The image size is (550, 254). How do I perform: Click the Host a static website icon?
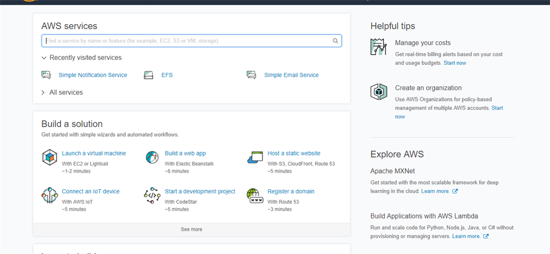click(255, 158)
